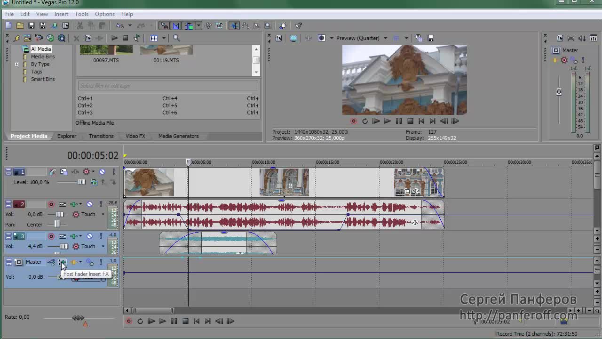Image resolution: width=602 pixels, height=339 pixels.
Task: Open the What's This Help tool
Action: tap(298, 25)
